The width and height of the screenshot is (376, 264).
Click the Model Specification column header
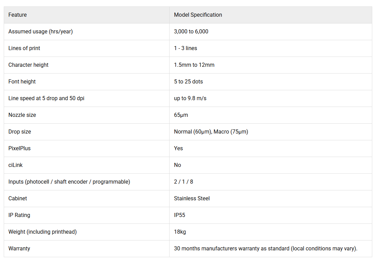pyautogui.click(x=198, y=15)
